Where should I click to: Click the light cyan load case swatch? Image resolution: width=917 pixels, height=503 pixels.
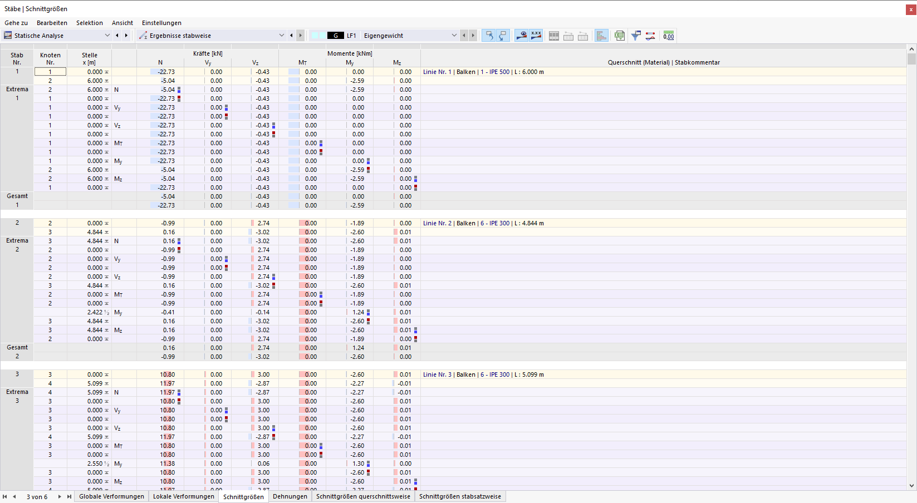click(x=318, y=36)
